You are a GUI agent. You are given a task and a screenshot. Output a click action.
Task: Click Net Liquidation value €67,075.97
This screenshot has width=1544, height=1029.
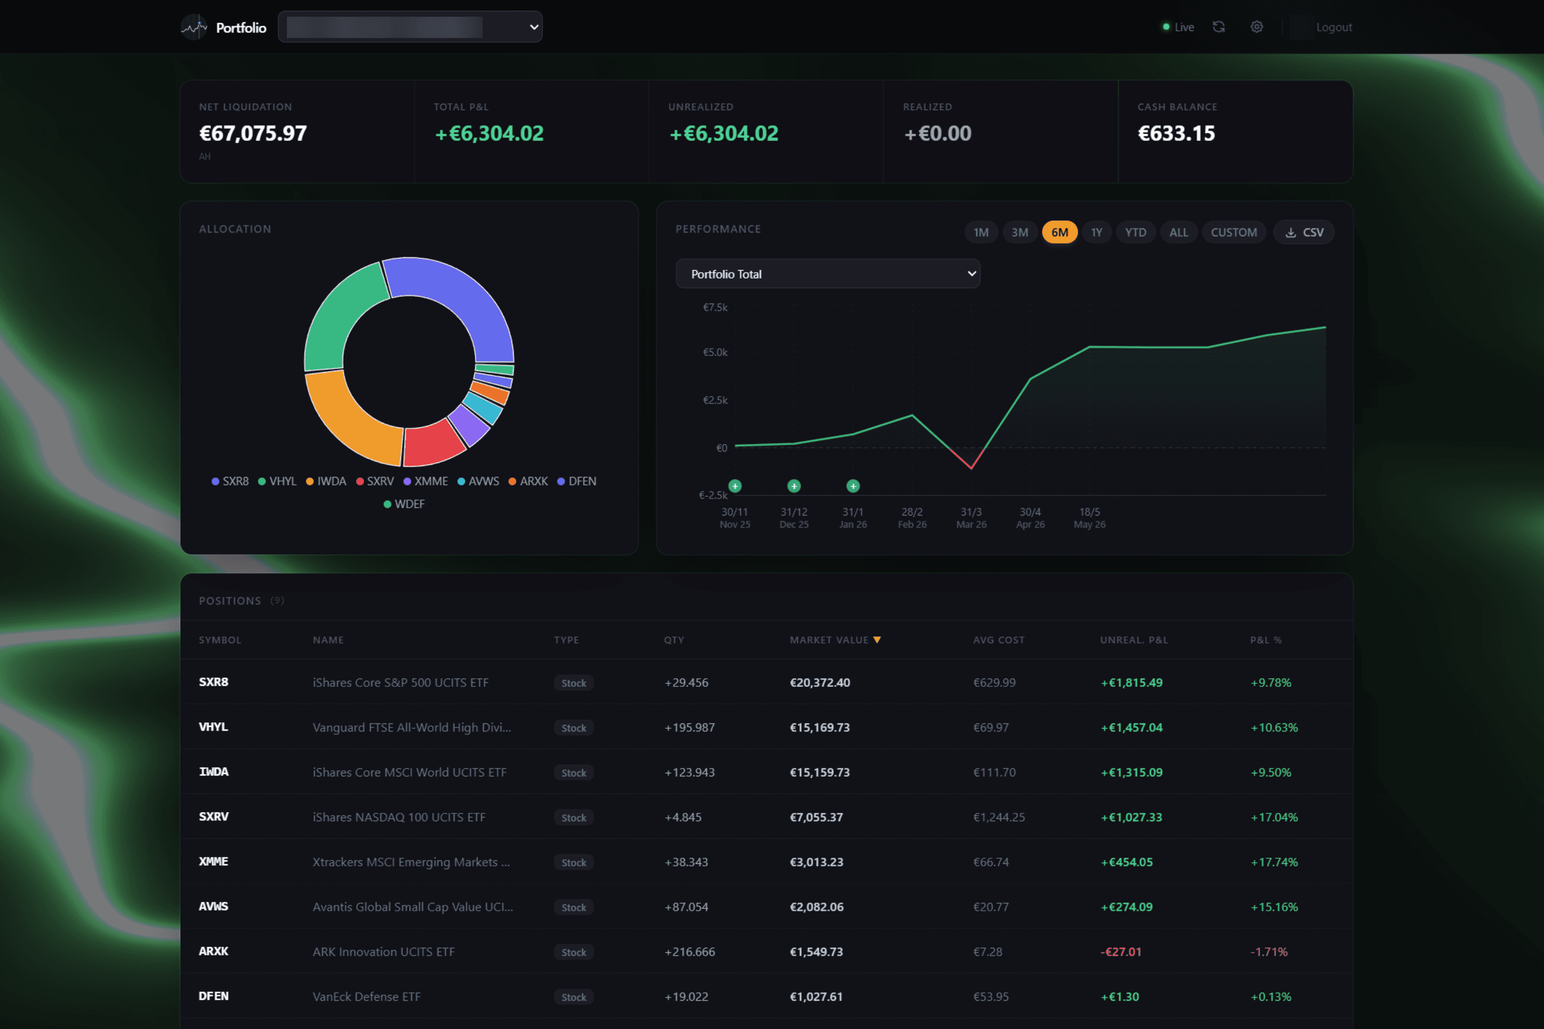253,133
